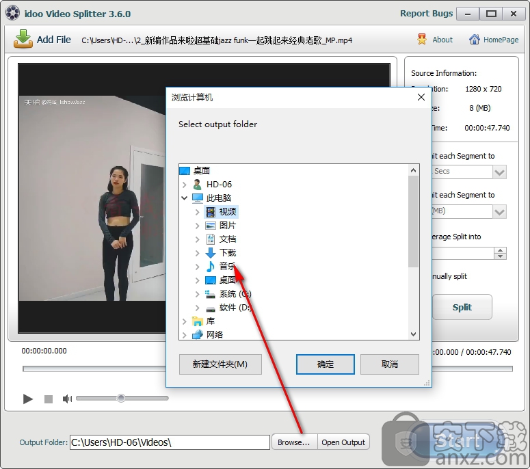
Task: Expand the 库 tree node
Action: tap(184, 321)
